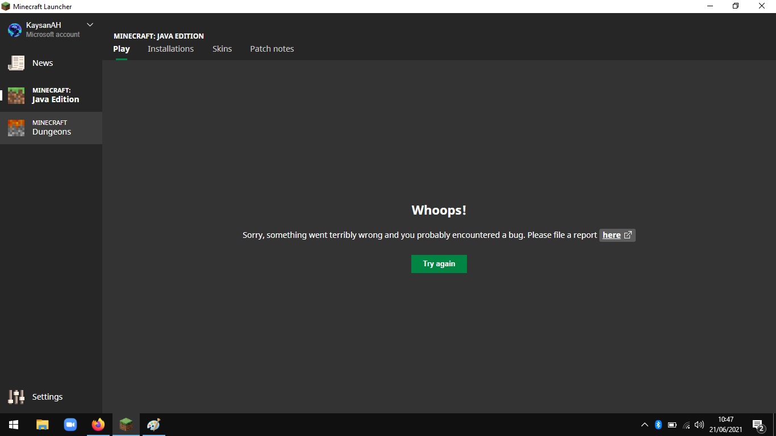Close the Minecraft Launcher window
Image resolution: width=776 pixels, height=436 pixels.
(762, 6)
